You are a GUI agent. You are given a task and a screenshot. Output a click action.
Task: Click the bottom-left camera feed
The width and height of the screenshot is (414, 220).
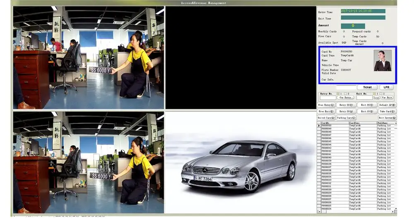89,162
